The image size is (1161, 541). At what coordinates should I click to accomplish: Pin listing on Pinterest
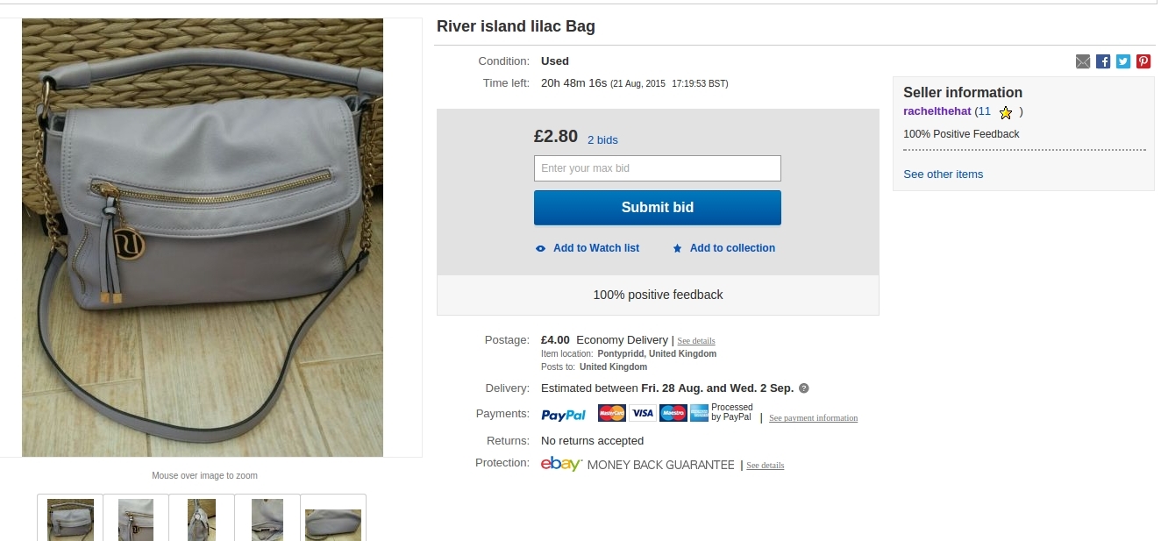coord(1143,61)
